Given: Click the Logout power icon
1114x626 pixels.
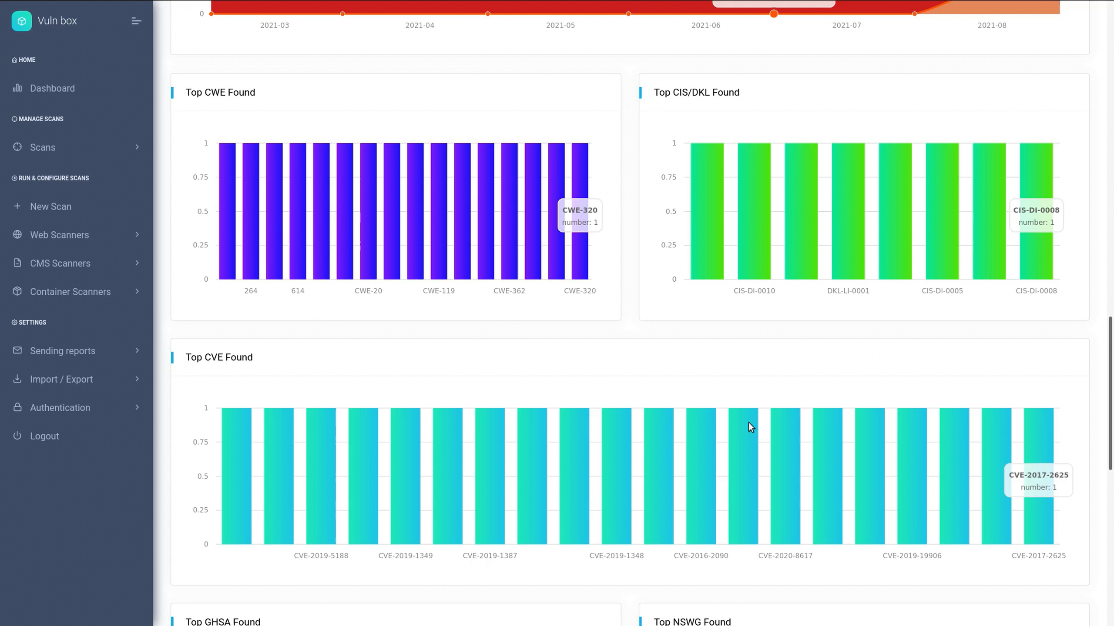Looking at the screenshot, I should click(17, 436).
